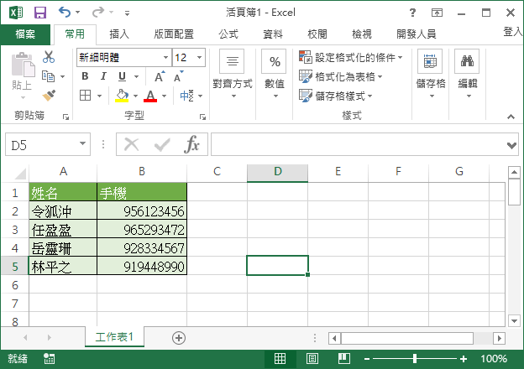Click the Paste clipboard icon
This screenshot has height=369, width=524.
click(x=23, y=65)
